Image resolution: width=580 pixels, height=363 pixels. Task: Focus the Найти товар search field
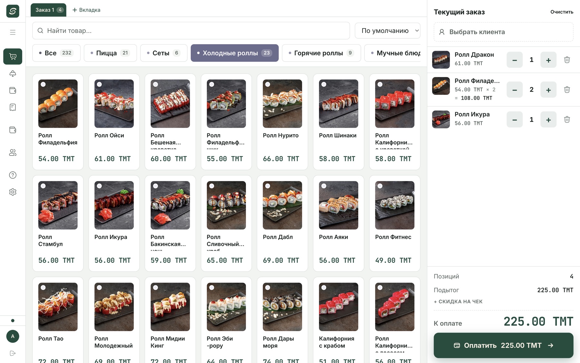point(191,31)
